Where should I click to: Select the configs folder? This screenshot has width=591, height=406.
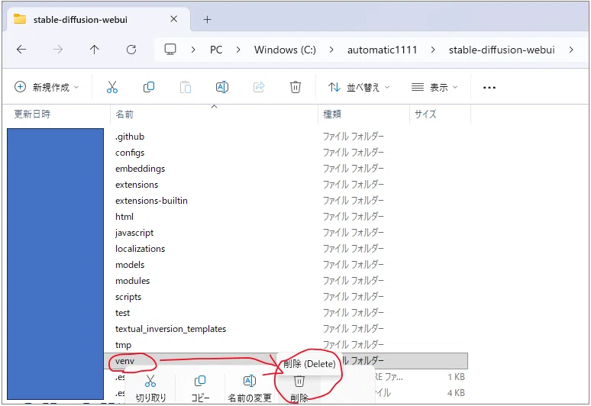130,153
